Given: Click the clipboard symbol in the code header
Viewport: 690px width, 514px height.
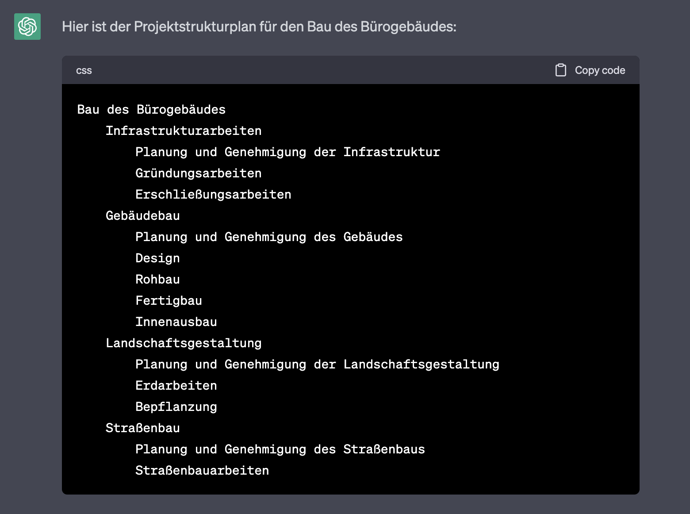Looking at the screenshot, I should click(561, 70).
